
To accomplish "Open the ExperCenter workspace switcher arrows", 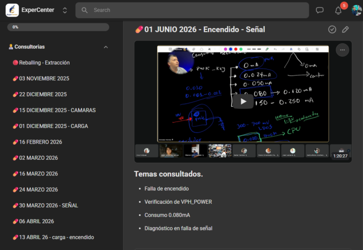I will [65, 10].
